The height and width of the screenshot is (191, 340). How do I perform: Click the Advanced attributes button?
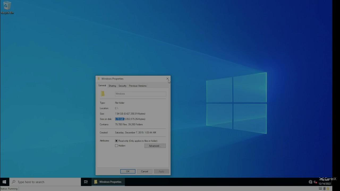[x=155, y=146]
